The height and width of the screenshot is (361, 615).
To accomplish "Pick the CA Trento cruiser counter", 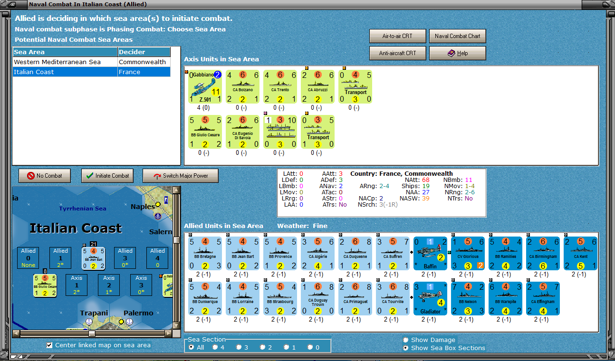I will point(280,86).
